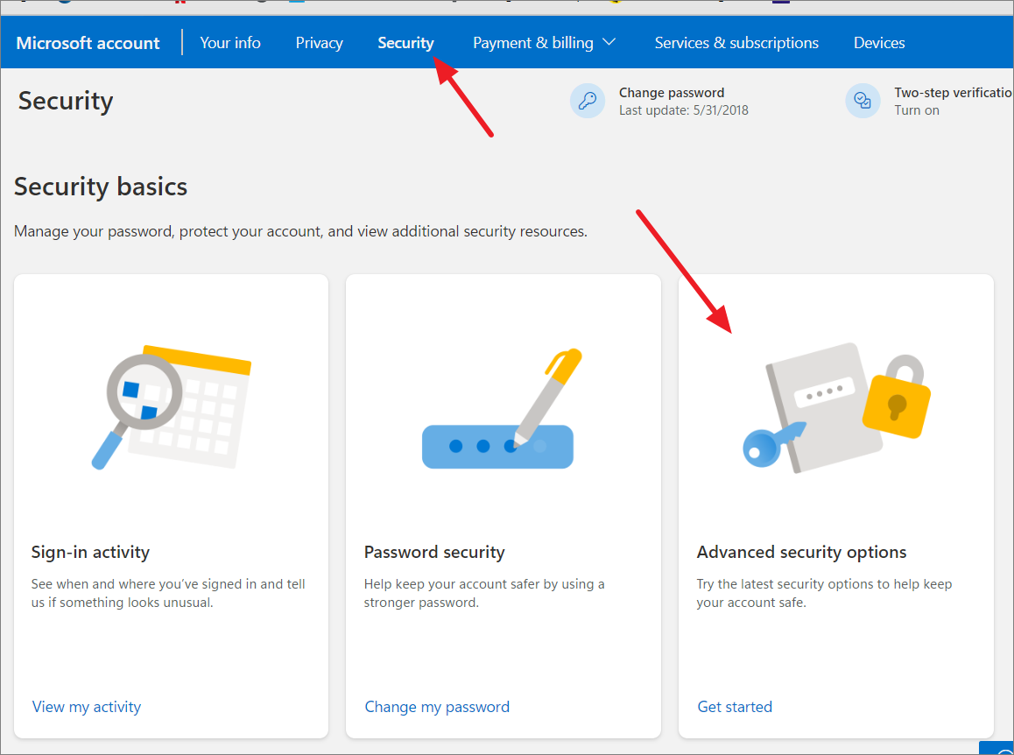Open the Devices tab
The width and height of the screenshot is (1014, 755).
click(879, 43)
